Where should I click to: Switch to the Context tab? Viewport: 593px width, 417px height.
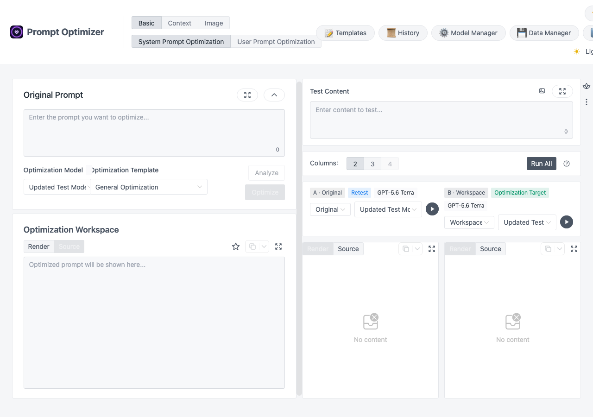point(180,23)
